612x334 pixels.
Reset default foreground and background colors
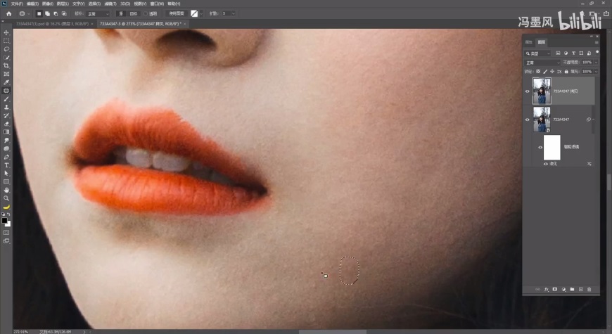tap(4, 214)
